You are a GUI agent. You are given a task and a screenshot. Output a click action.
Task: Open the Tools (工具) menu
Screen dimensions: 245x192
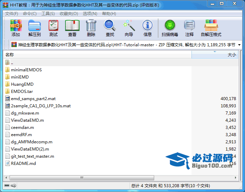(48, 14)
